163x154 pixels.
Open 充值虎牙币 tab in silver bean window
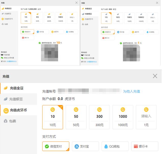[89, 19]
